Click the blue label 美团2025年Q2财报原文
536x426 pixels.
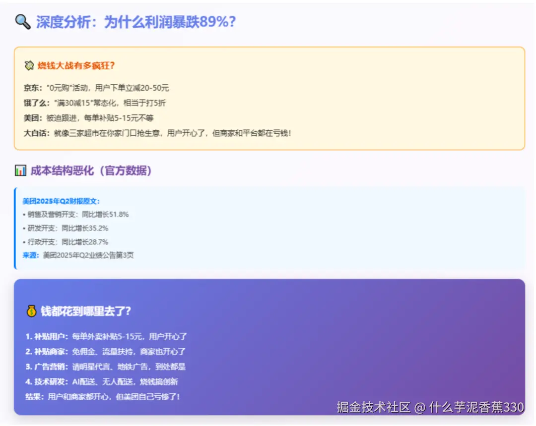click(61, 201)
